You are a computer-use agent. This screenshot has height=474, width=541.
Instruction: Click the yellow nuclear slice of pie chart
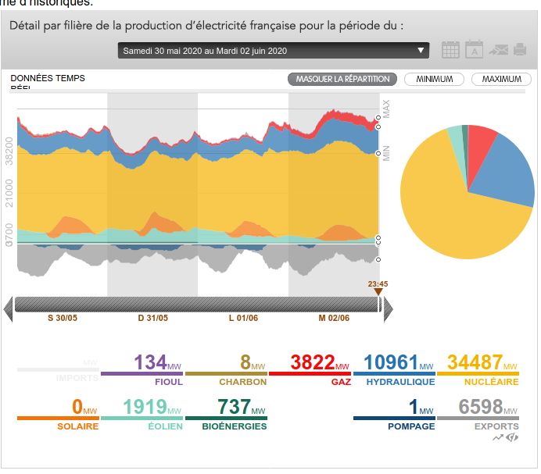coord(453,219)
